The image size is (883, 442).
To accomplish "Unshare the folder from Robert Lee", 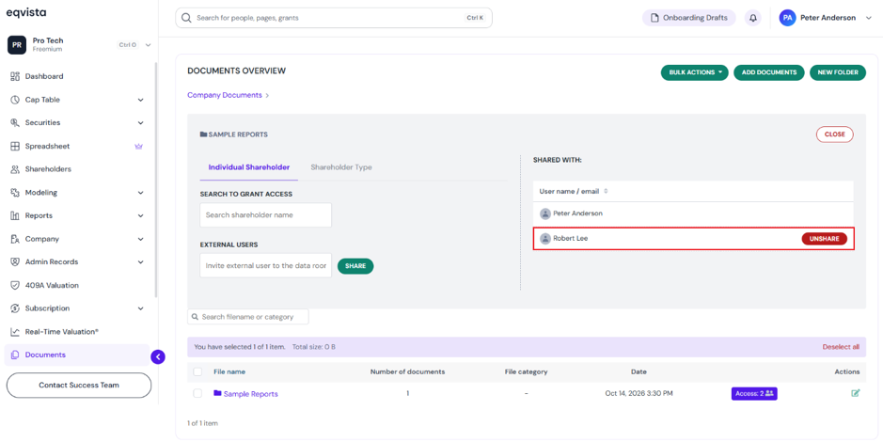I will (x=825, y=239).
